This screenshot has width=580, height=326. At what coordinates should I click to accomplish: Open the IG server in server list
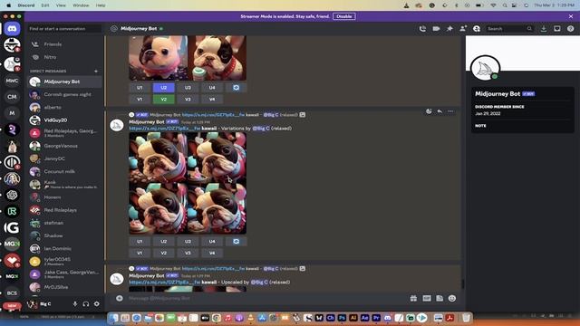12,227
